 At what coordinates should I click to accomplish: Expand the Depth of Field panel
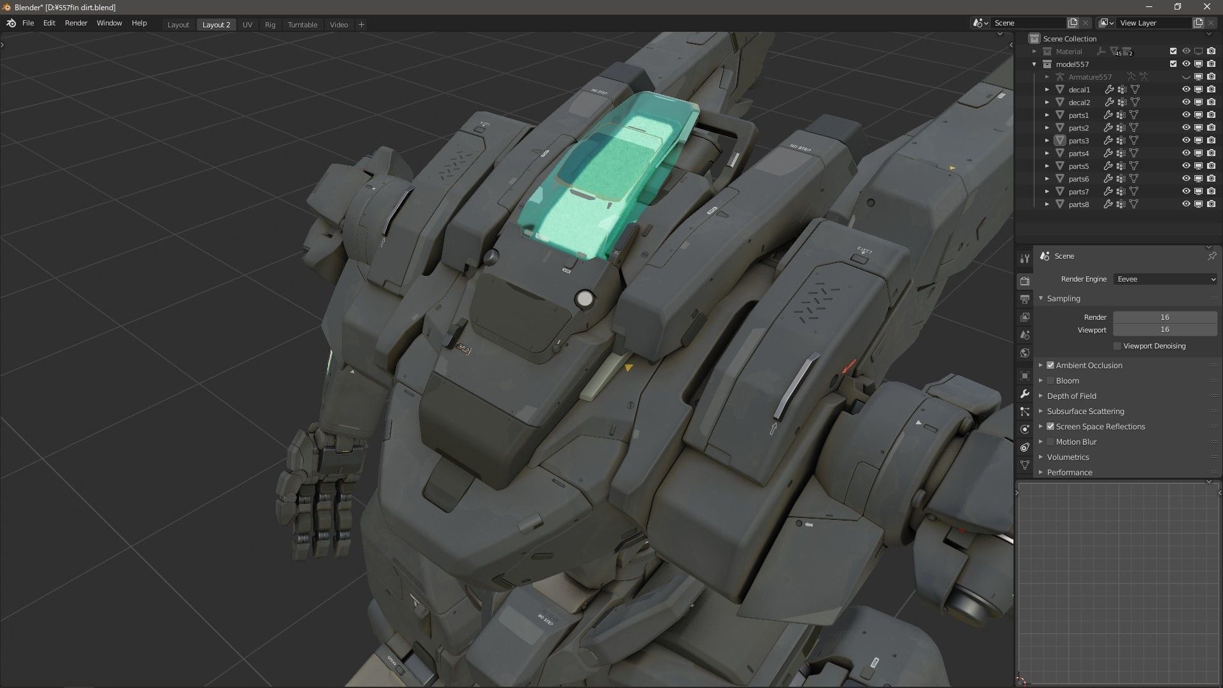1041,396
